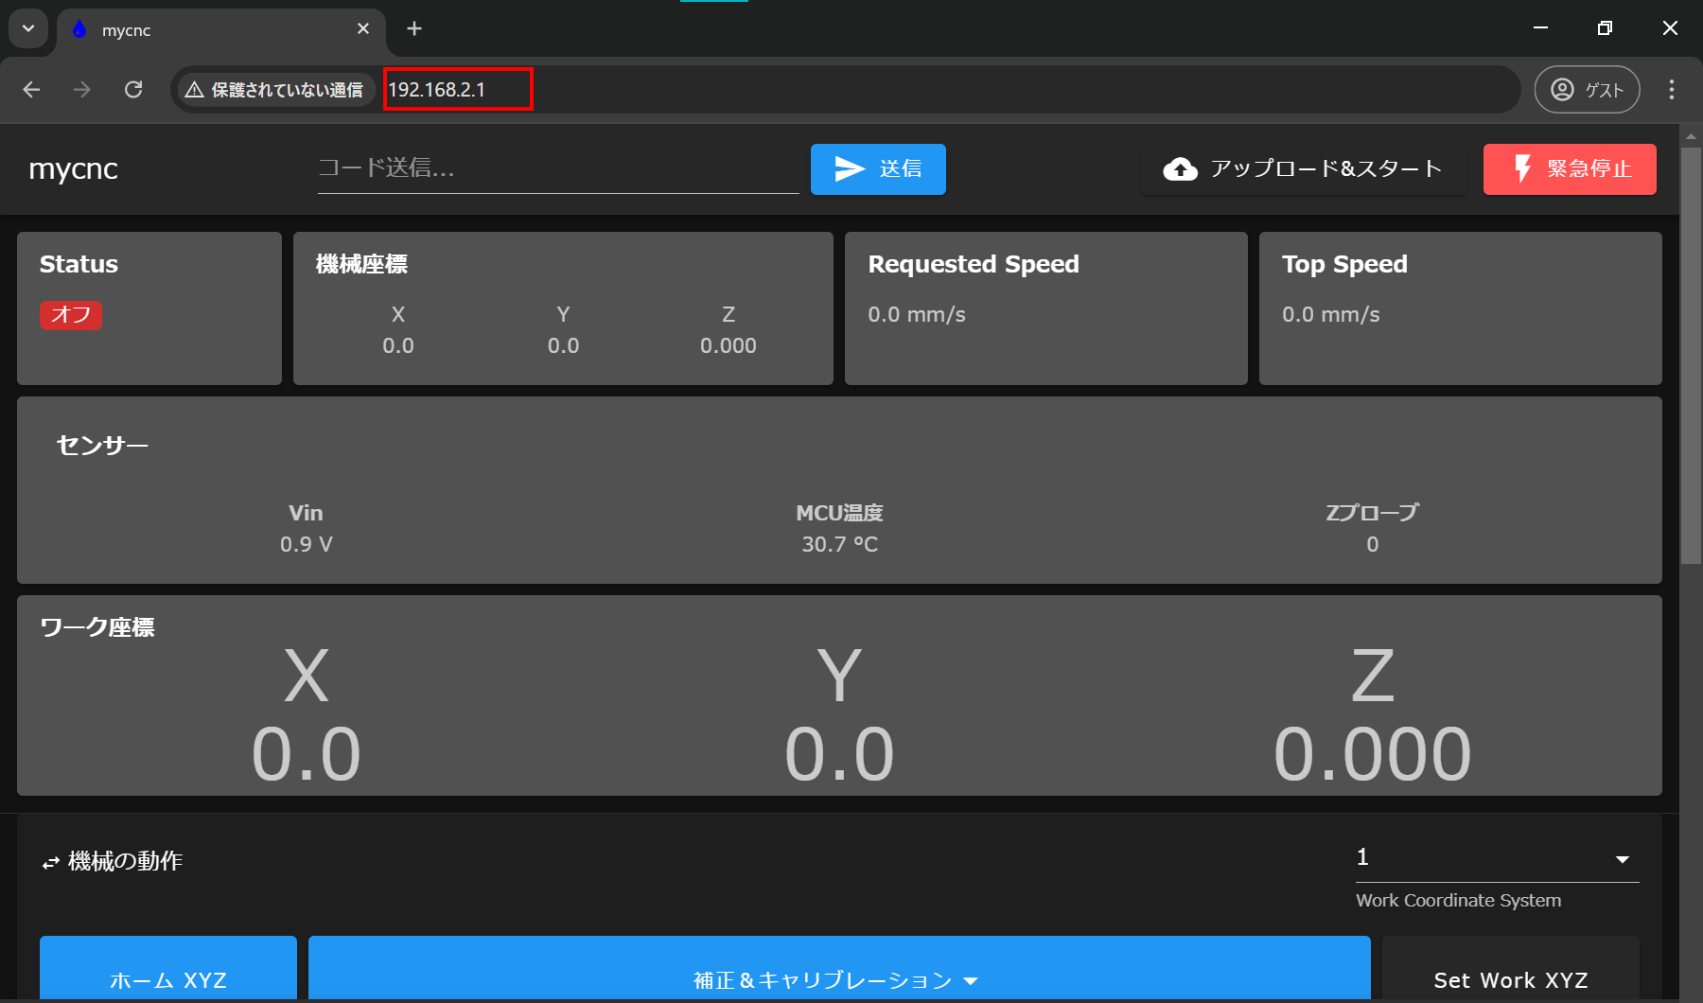
Task: Click the red 緊急停止 emergency stop
Action: (1570, 168)
